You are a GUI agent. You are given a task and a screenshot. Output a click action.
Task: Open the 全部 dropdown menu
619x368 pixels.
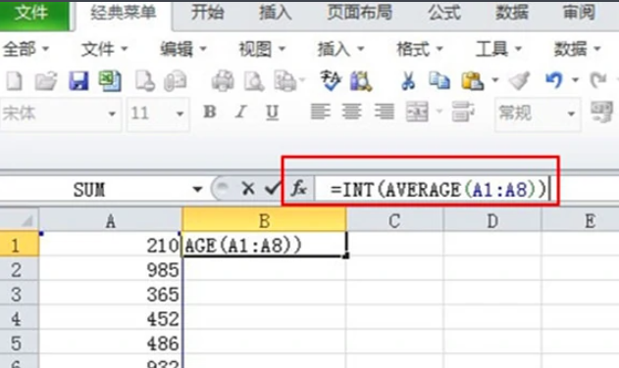pyautogui.click(x=26, y=49)
